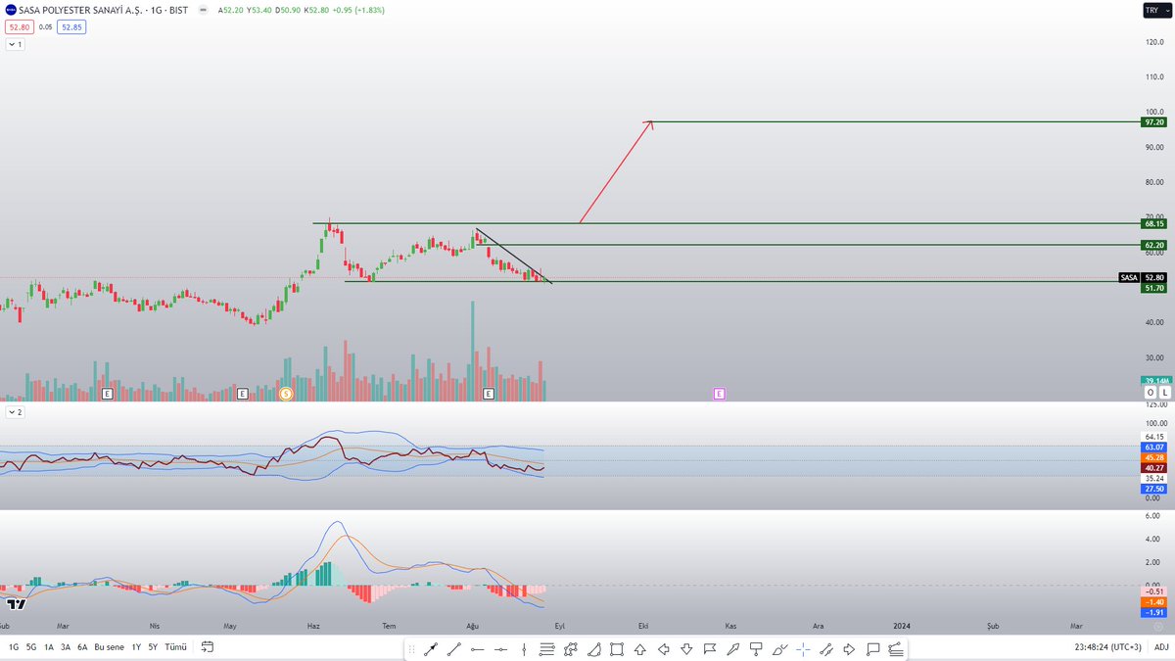The width and height of the screenshot is (1175, 661).
Task: Switch time range to Tümü
Action: pos(175,647)
